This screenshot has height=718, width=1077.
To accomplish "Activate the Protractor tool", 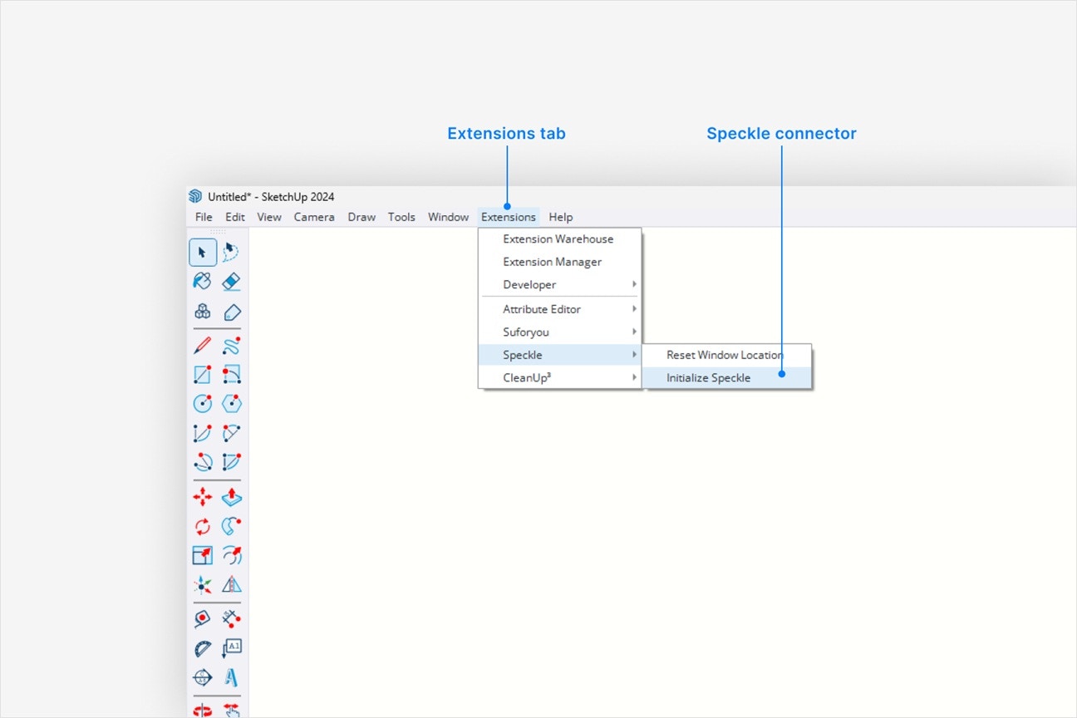I will coord(203,648).
